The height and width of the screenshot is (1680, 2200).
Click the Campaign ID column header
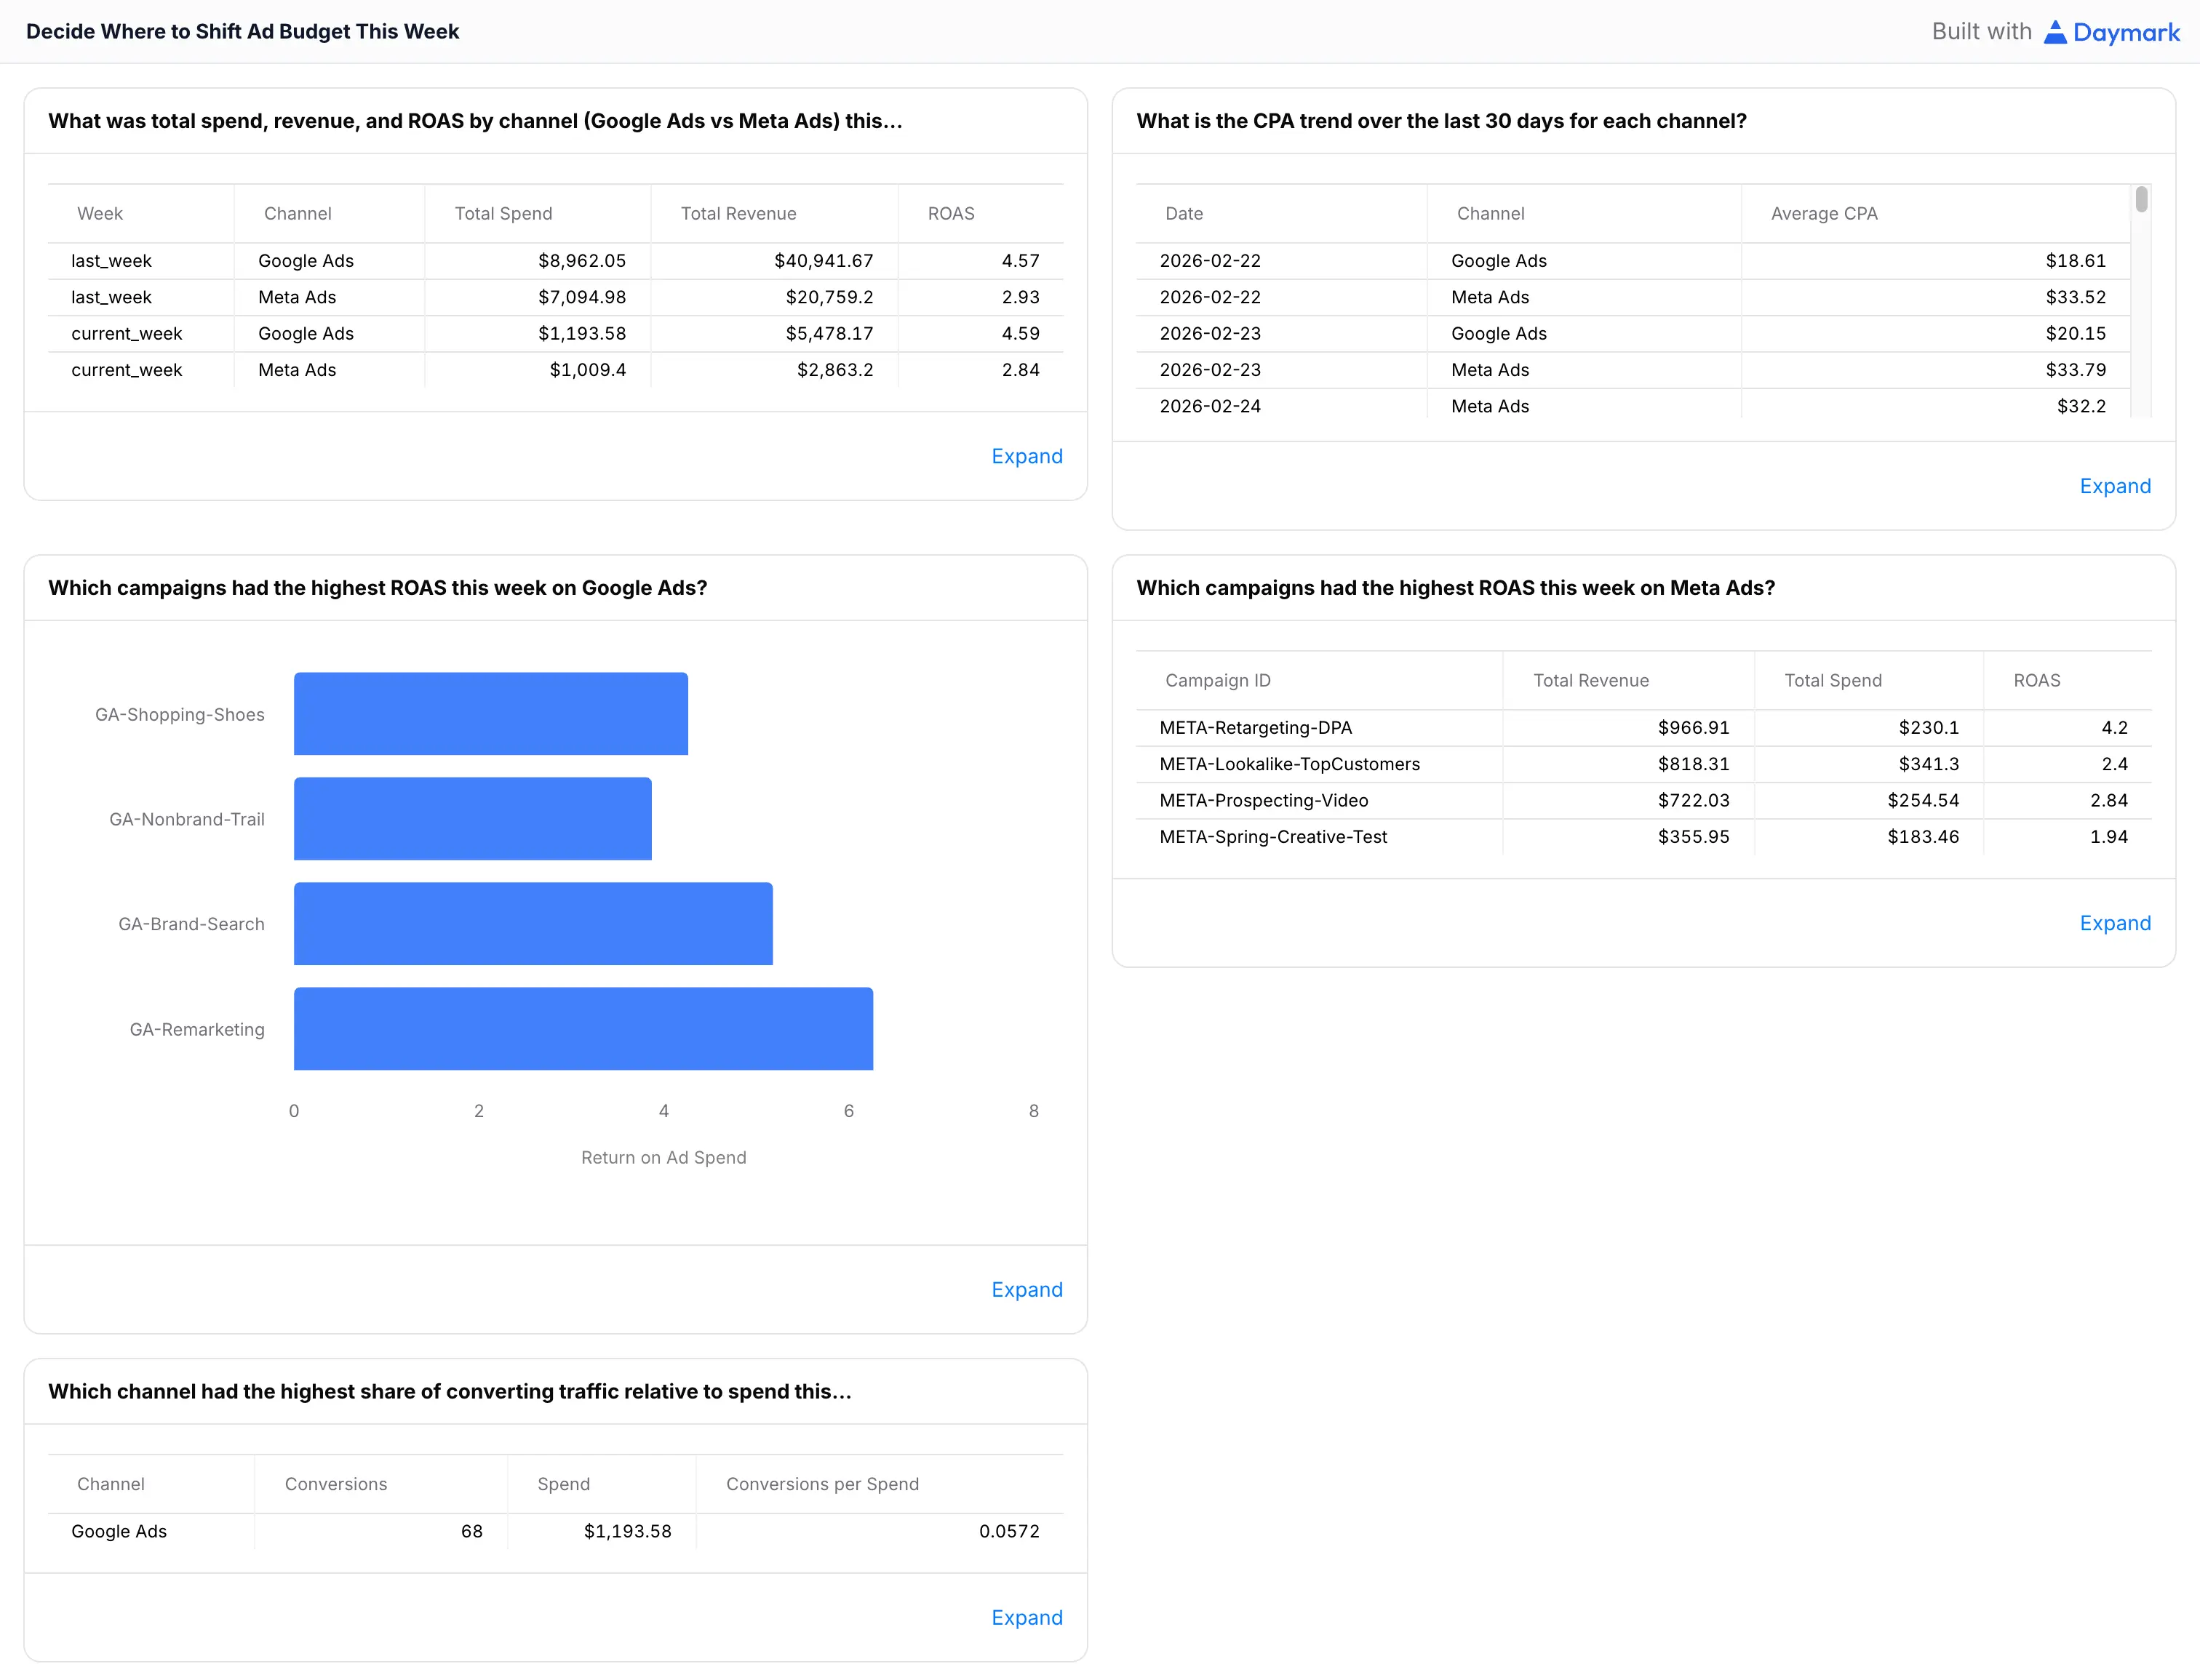pyautogui.click(x=1218, y=681)
